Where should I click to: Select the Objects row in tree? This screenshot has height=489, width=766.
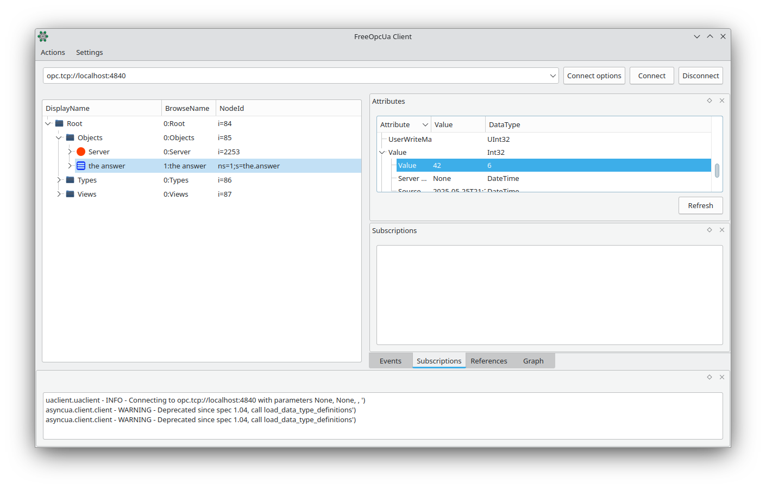[202, 137]
